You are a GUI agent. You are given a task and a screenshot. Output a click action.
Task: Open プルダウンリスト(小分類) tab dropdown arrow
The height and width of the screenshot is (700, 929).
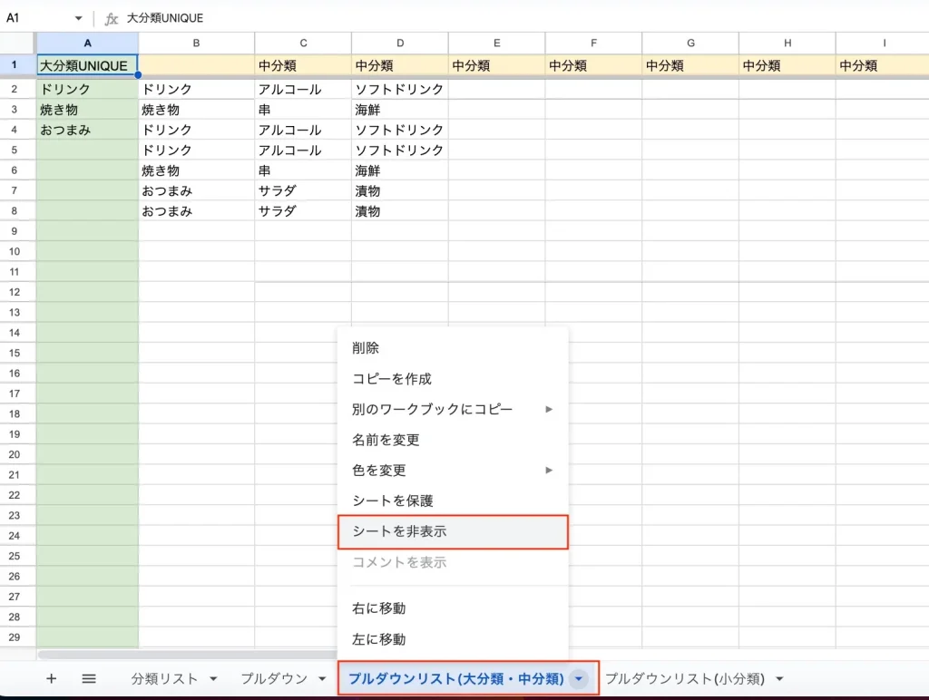pos(779,678)
